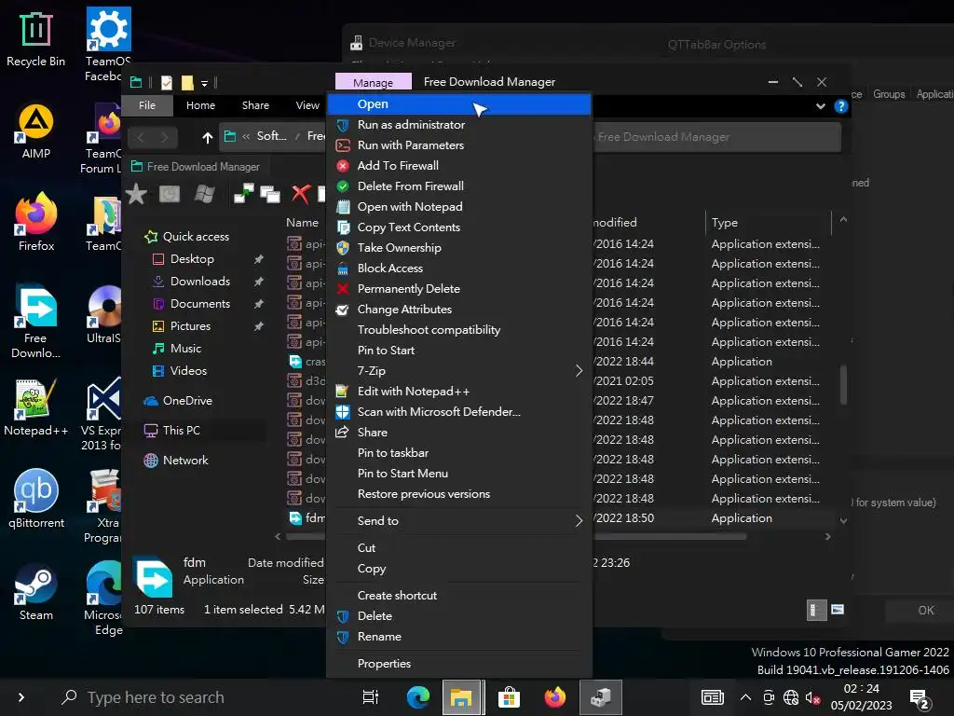Viewport: 954px width, 716px height.
Task: Open the Recycle Bin desktop icon
Action: (x=35, y=40)
